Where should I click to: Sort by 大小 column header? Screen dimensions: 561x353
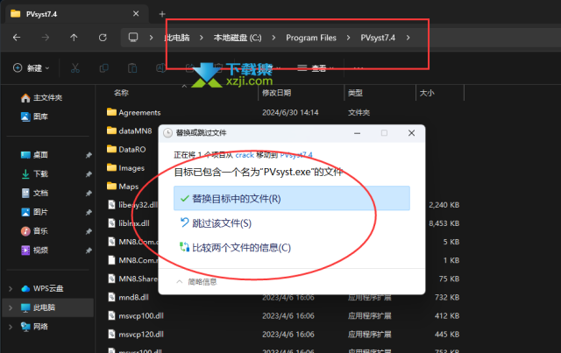[x=427, y=93]
